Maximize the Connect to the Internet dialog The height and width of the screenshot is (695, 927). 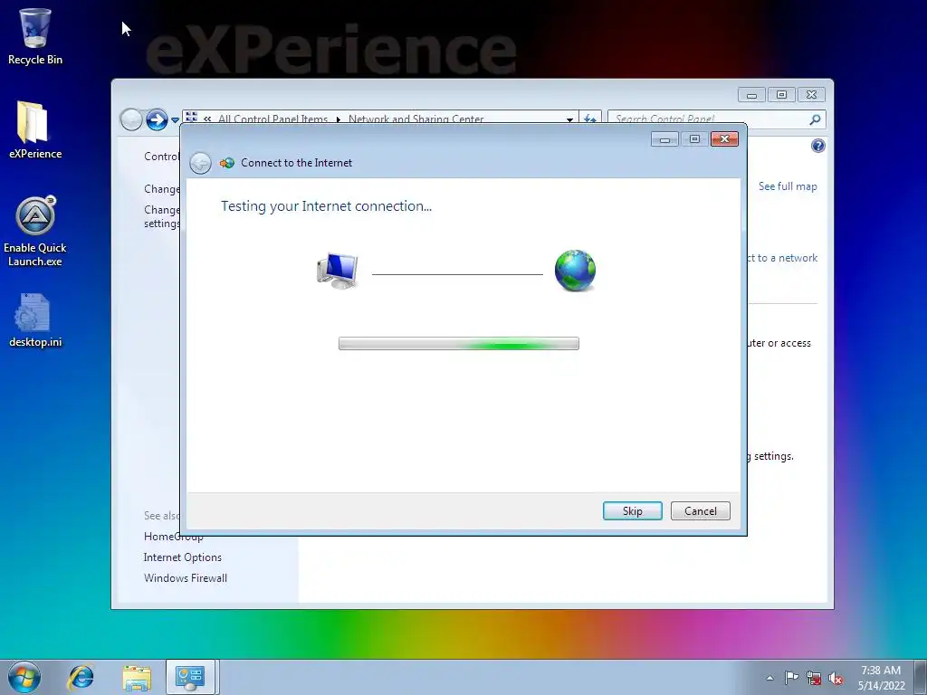(x=694, y=138)
